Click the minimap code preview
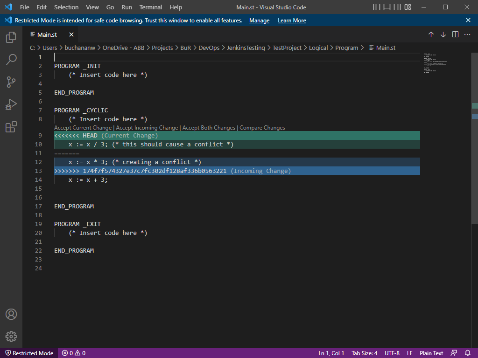Image resolution: width=478 pixels, height=358 pixels. (x=435, y=63)
